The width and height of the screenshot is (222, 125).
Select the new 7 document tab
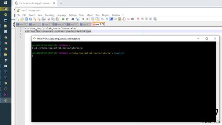click(98, 24)
